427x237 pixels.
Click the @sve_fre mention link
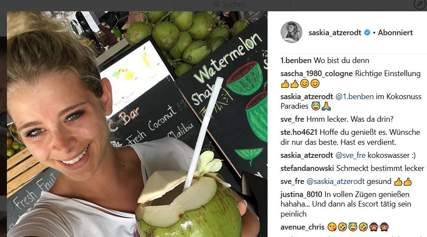350,155
